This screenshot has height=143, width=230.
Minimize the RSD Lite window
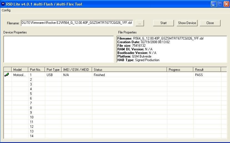point(214,4)
